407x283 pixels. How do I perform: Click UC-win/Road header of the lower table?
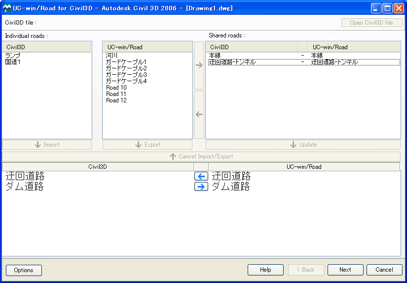coord(304,167)
